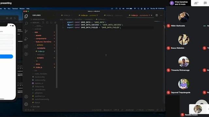Click line and column indicator in status bar
Screen dimensions: 209x117
pyautogui.click(x=97, y=110)
